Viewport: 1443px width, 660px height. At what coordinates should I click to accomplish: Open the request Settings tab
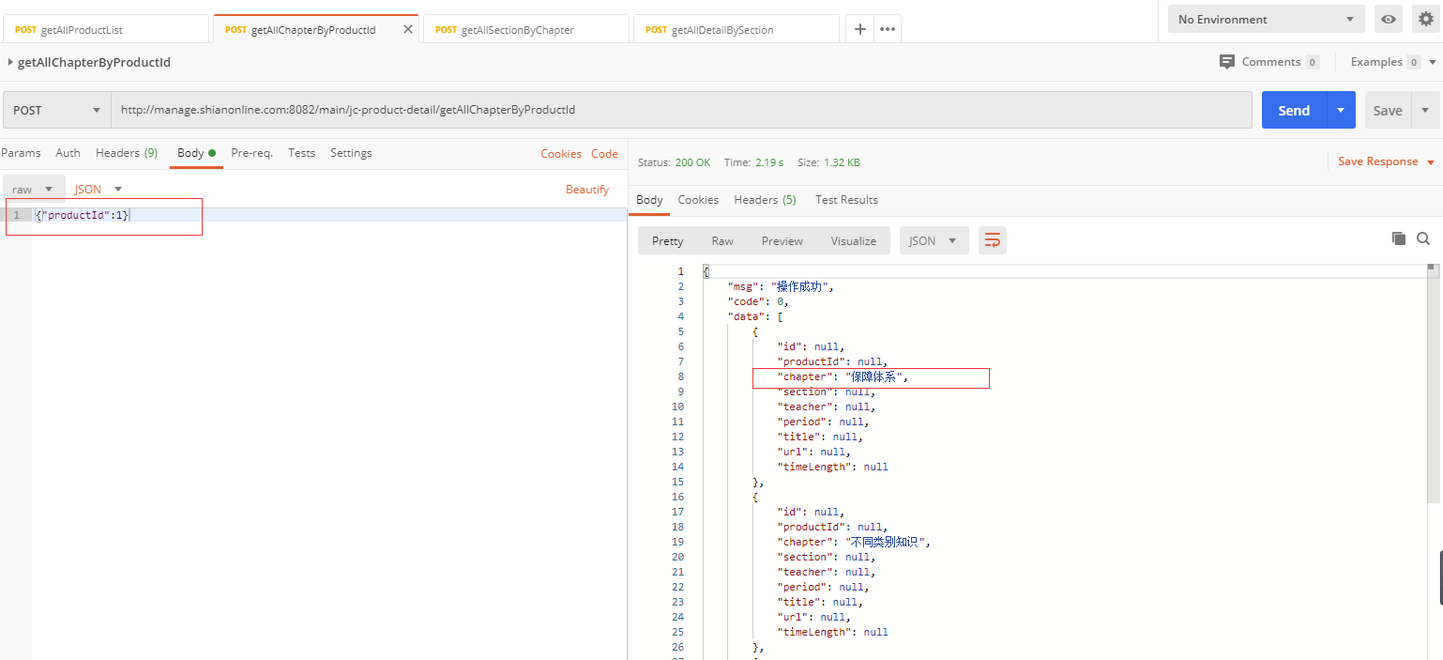pyautogui.click(x=351, y=153)
